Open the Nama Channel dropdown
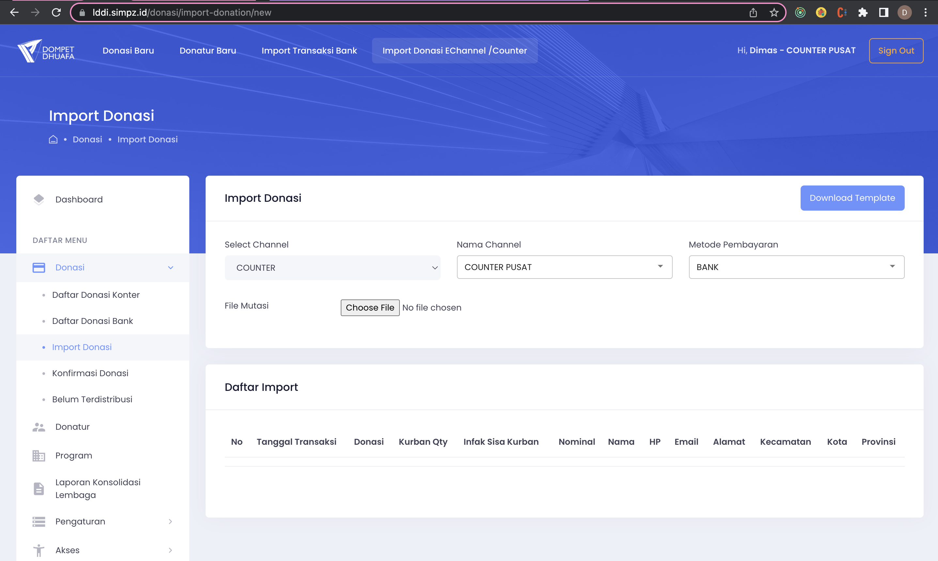Image resolution: width=938 pixels, height=561 pixels. [564, 267]
